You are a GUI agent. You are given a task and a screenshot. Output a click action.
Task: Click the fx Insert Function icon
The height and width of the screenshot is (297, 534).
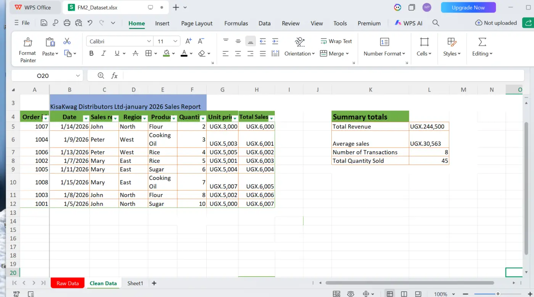pyautogui.click(x=114, y=75)
